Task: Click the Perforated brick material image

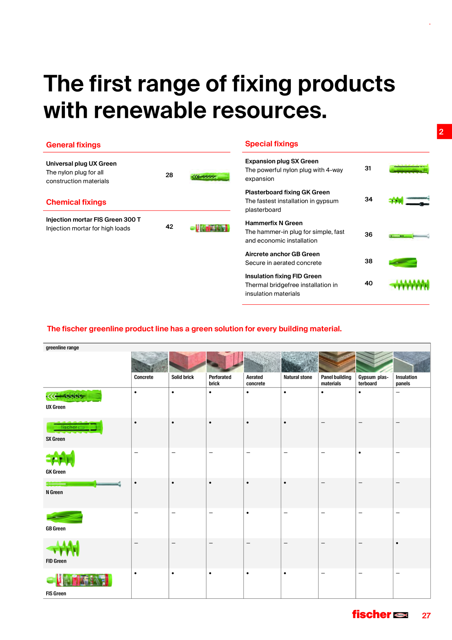Action: click(225, 362)
